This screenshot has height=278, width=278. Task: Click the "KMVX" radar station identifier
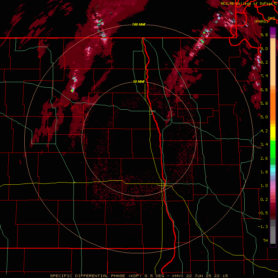click(x=178, y=276)
